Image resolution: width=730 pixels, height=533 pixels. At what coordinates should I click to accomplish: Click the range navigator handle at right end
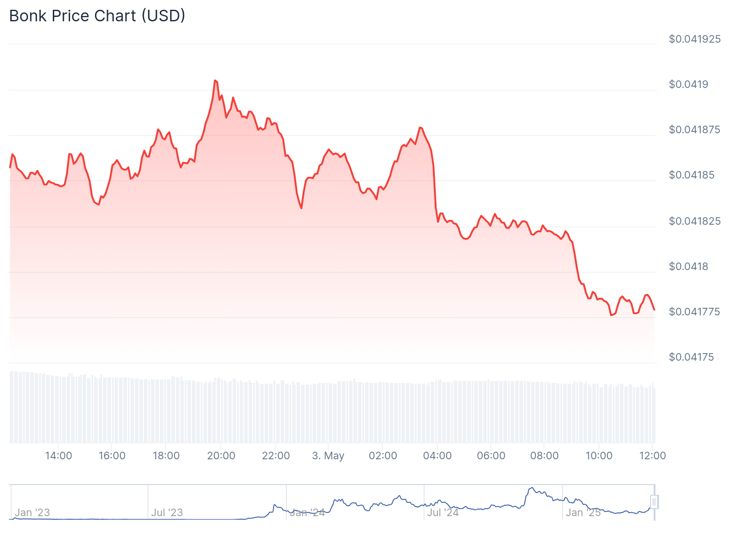(654, 502)
